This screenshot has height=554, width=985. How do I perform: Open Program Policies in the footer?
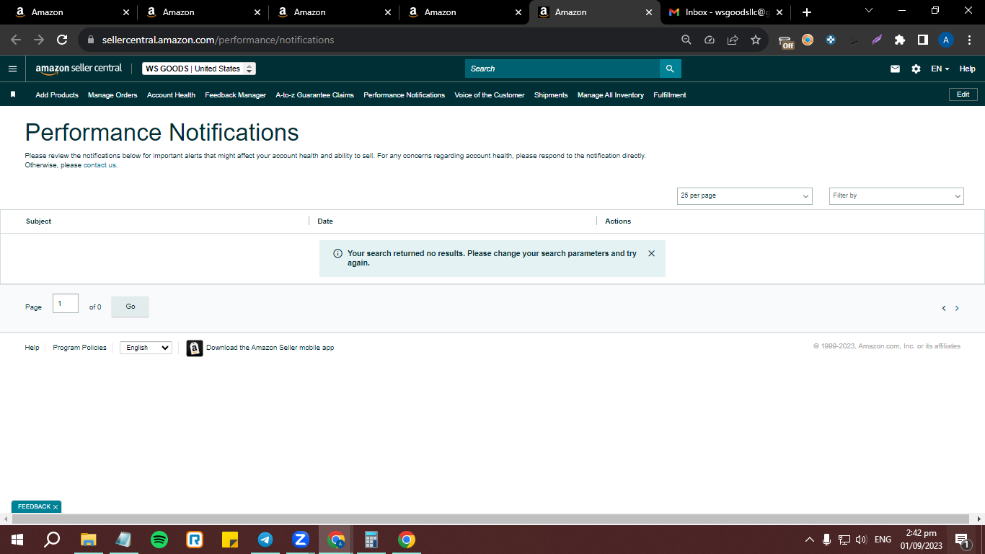click(79, 348)
